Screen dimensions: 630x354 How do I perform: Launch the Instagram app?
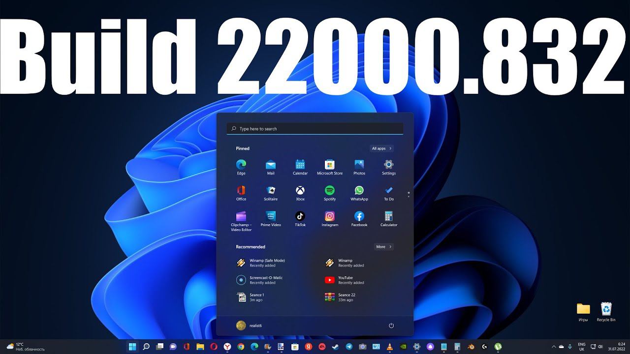pos(330,219)
